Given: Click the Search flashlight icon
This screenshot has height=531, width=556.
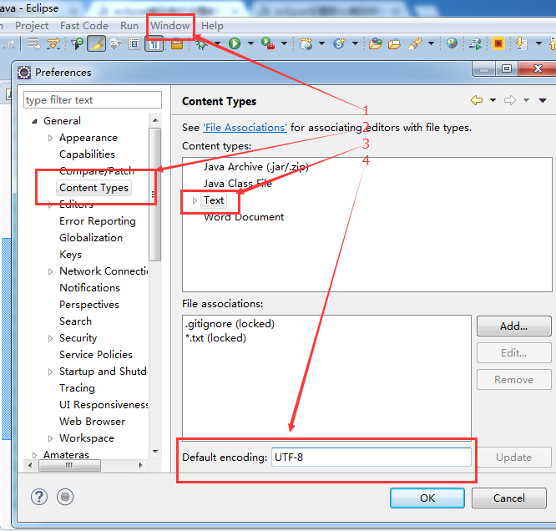Looking at the screenshot, I should point(415,44).
